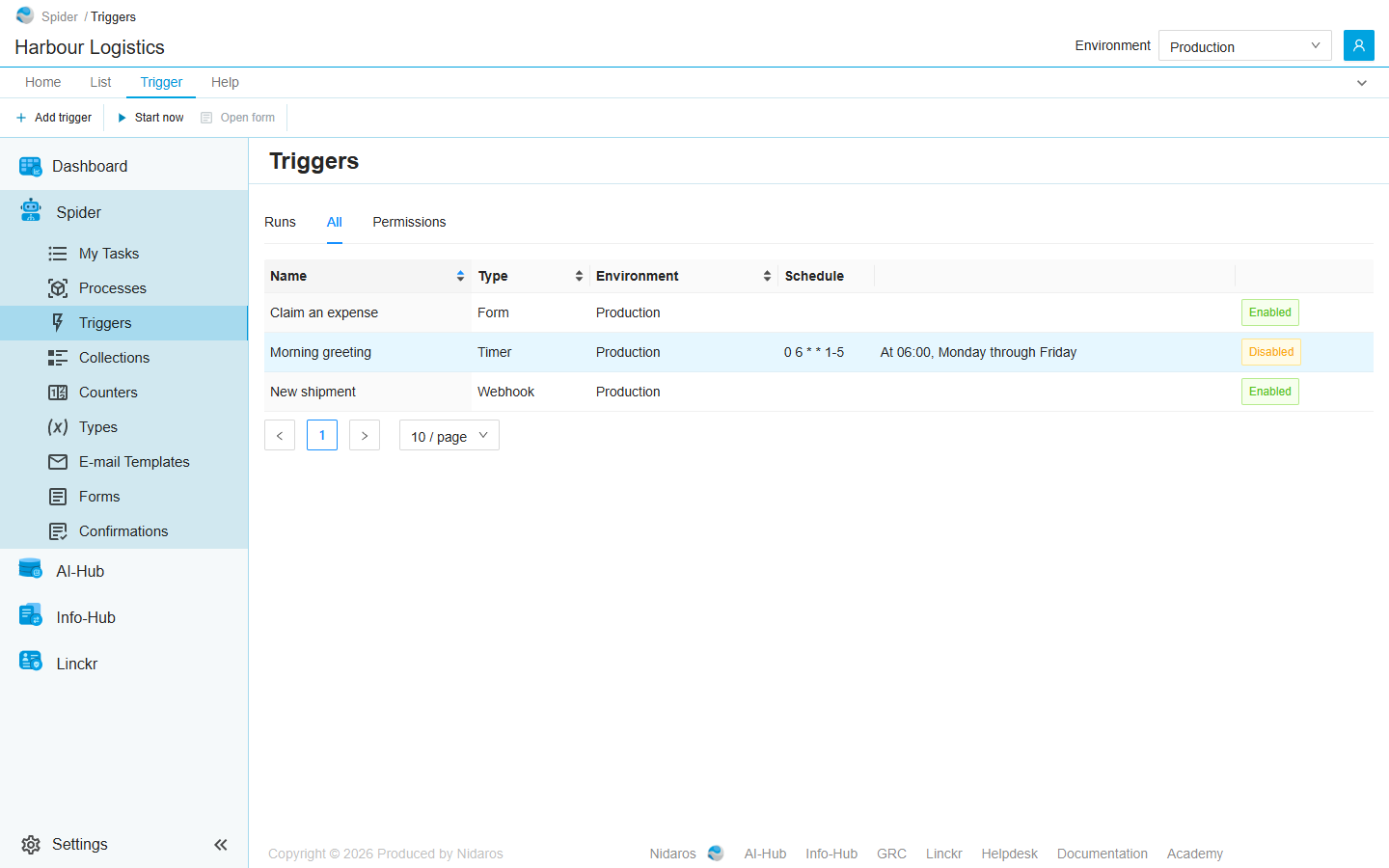The width and height of the screenshot is (1389, 868).
Task: Click the plus icon of Add trigger
Action: click(21, 118)
